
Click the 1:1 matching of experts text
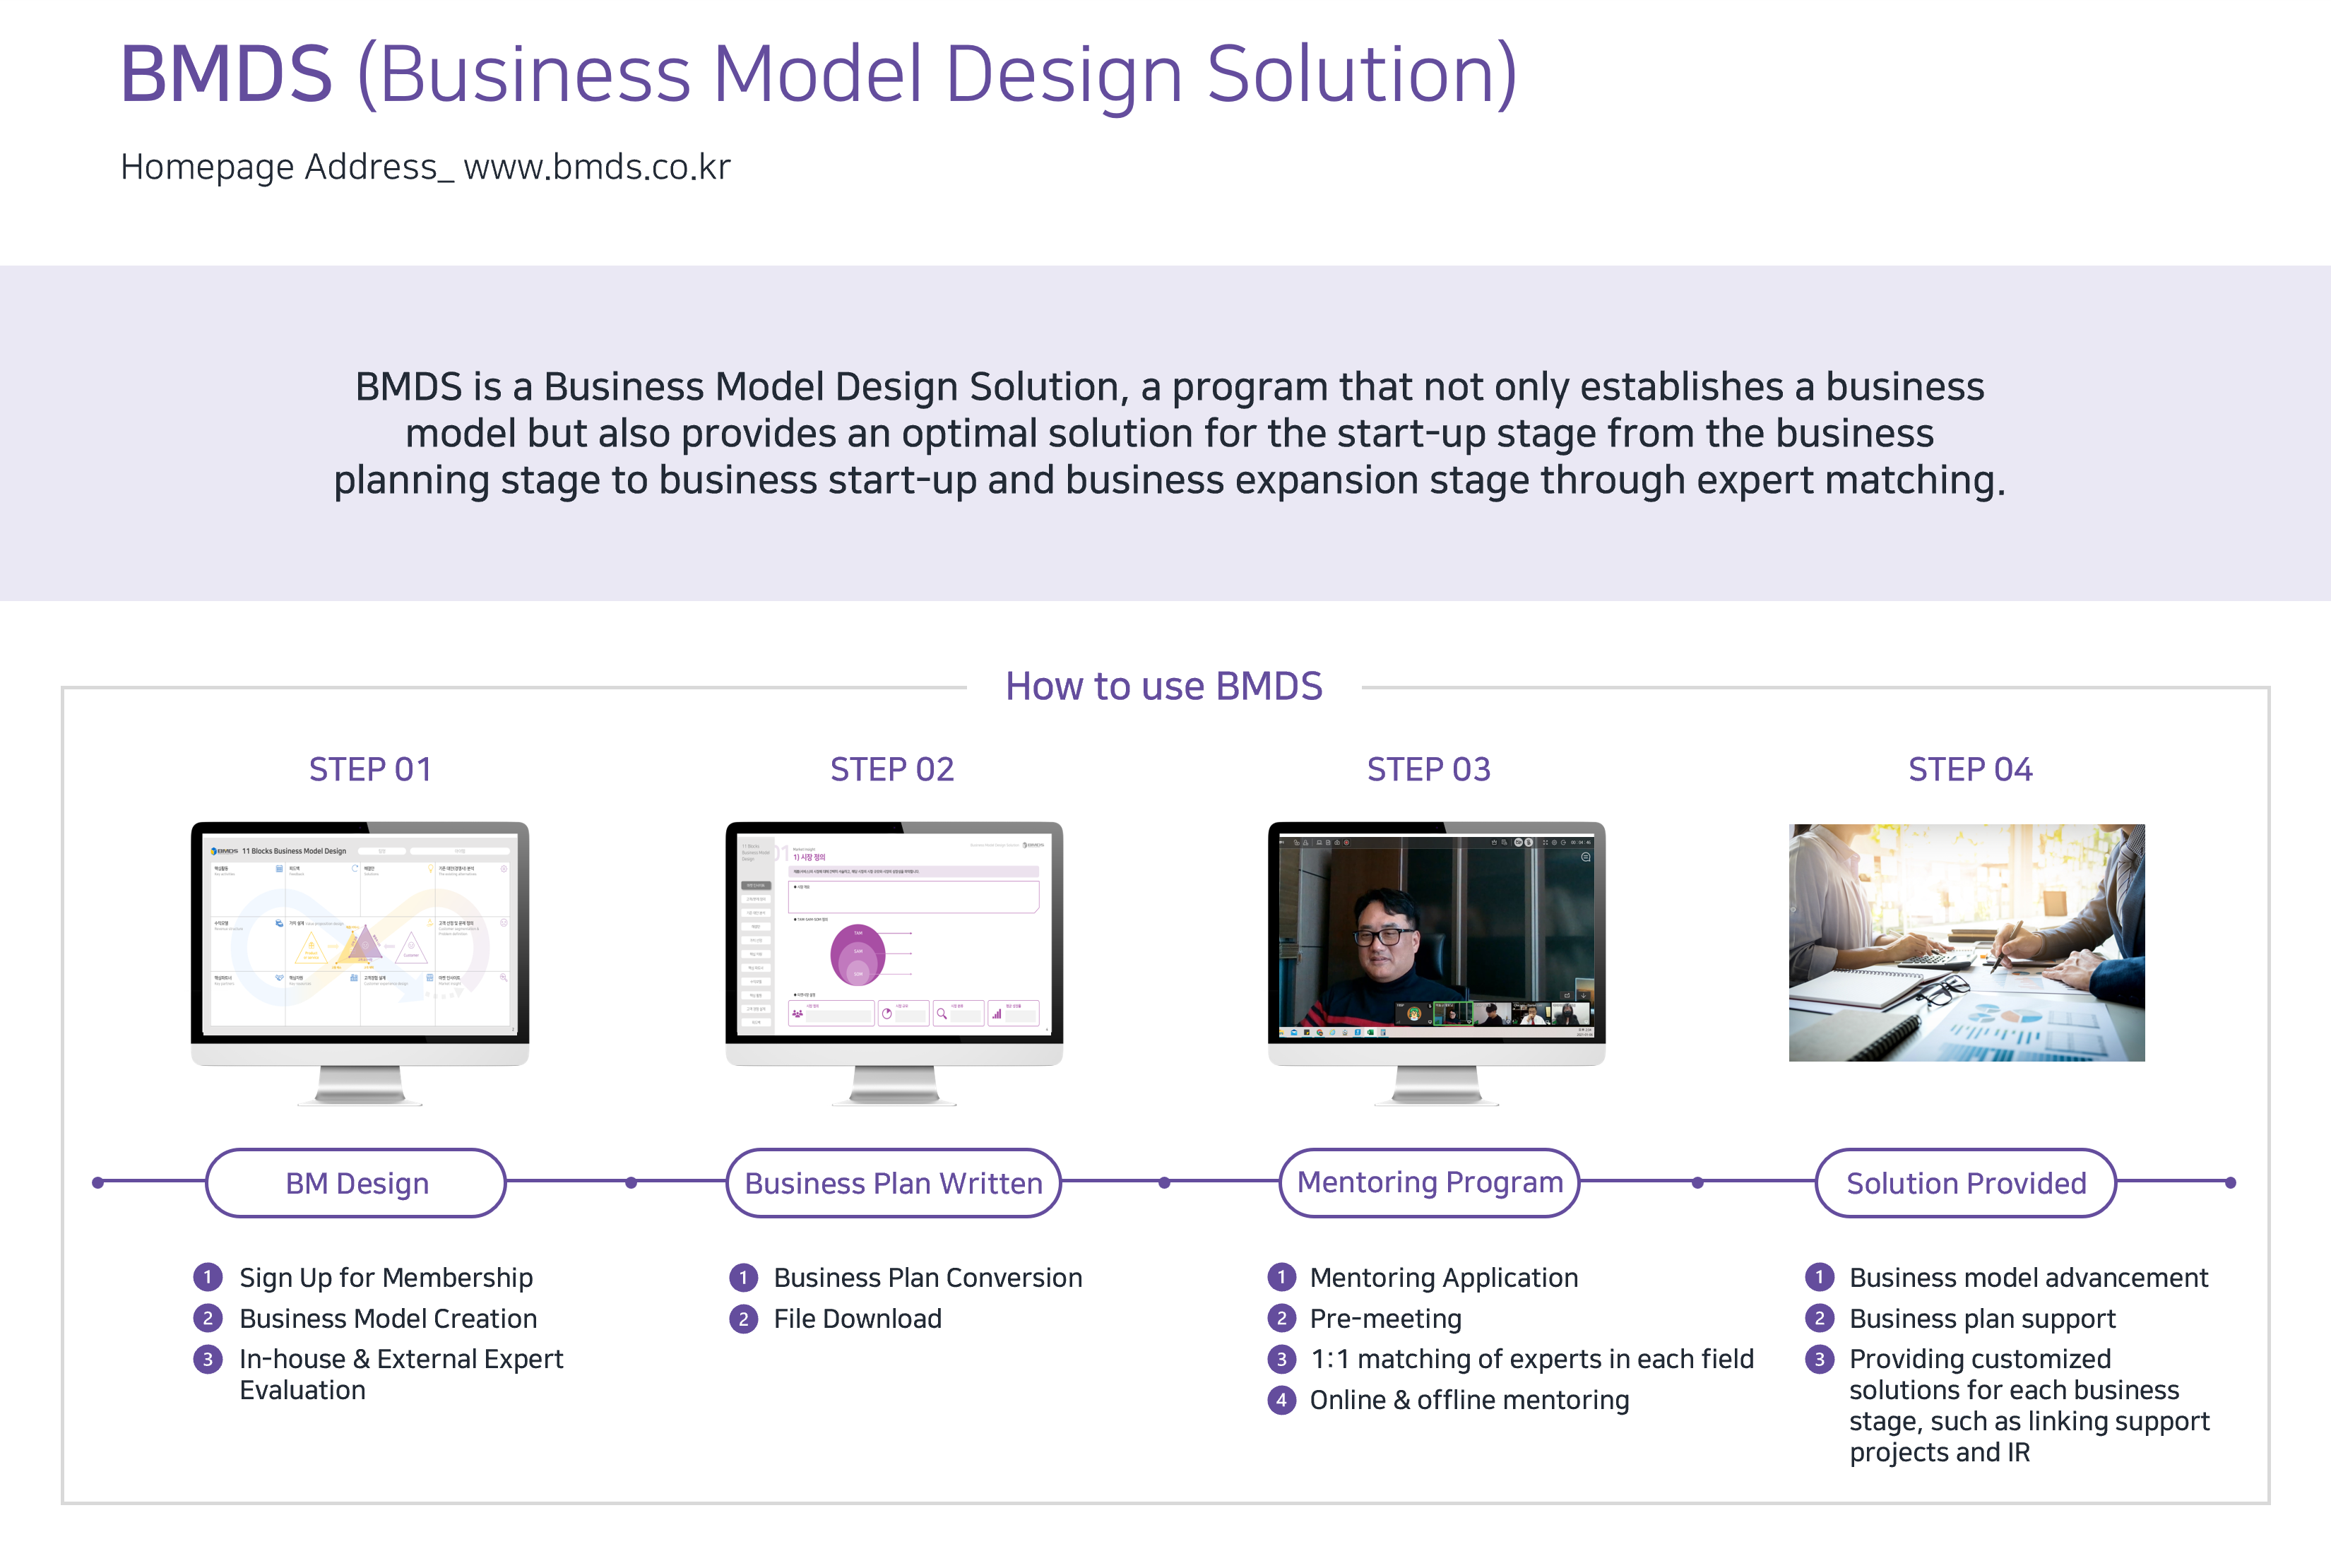[x=1532, y=1360]
